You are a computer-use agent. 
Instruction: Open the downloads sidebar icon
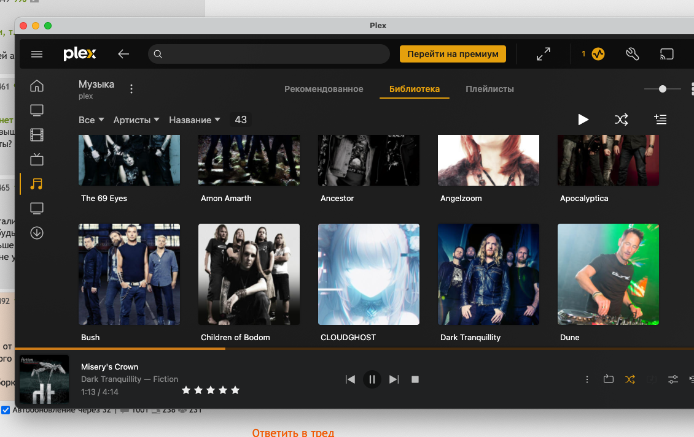click(x=37, y=233)
